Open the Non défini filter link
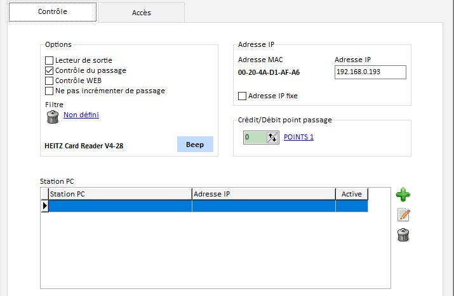The width and height of the screenshot is (454, 296). [x=81, y=115]
